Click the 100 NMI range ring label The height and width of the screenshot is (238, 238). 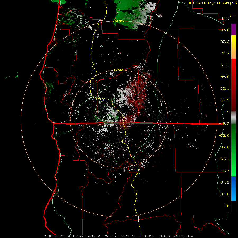point(119,21)
